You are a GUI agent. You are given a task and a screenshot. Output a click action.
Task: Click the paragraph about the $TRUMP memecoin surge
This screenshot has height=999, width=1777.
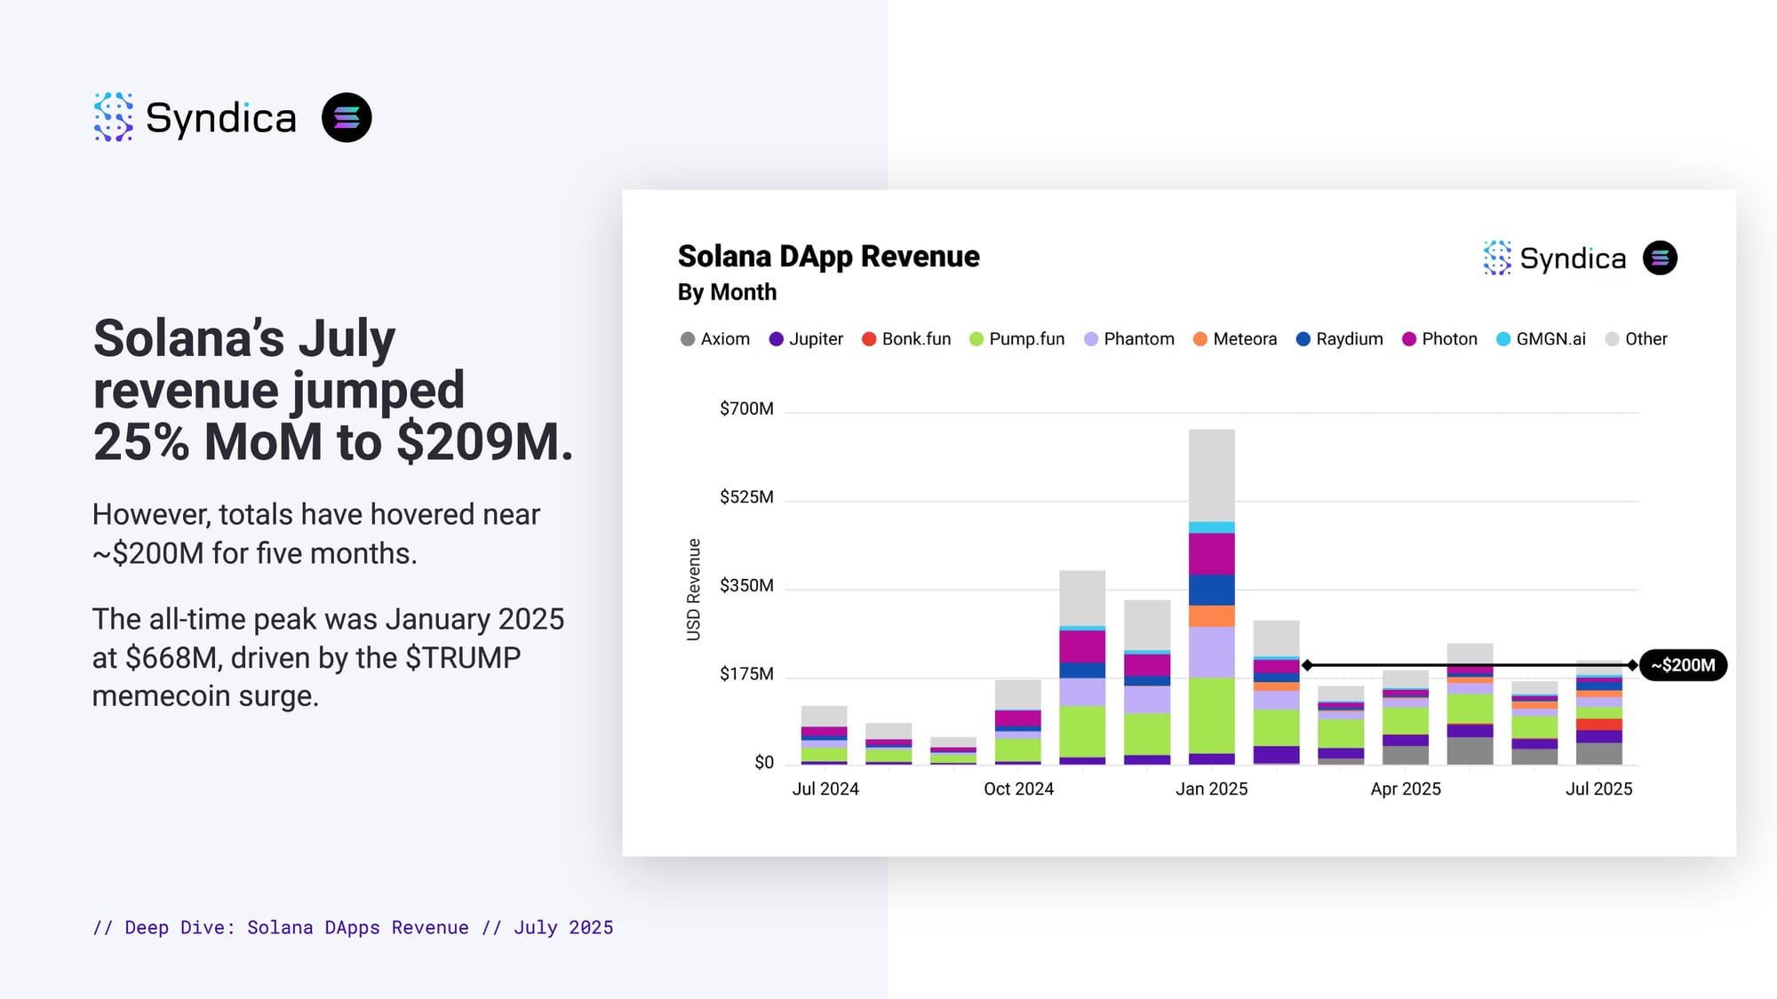tap(328, 657)
